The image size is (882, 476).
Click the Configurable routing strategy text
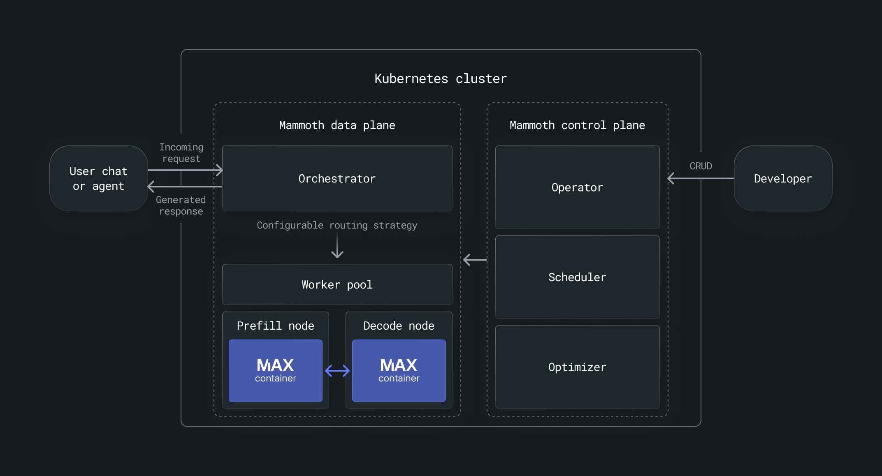[337, 225]
